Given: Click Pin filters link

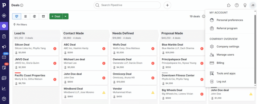Looking at the screenshot, I should pyautogui.click(x=20, y=25).
